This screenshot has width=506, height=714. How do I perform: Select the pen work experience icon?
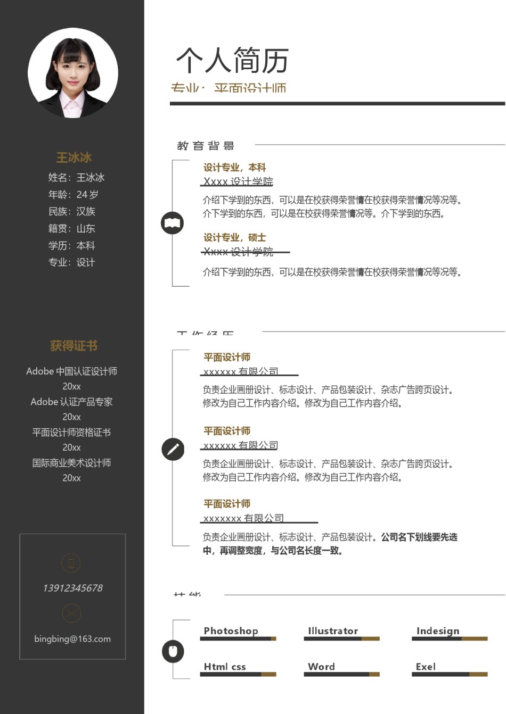[172, 449]
